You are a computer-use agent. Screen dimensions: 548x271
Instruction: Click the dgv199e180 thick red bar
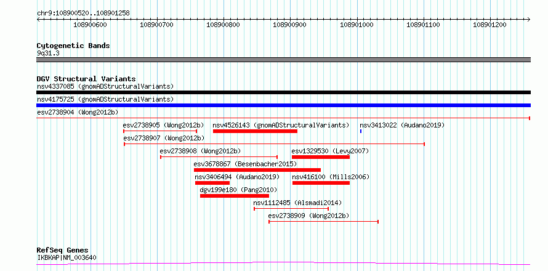point(235,196)
